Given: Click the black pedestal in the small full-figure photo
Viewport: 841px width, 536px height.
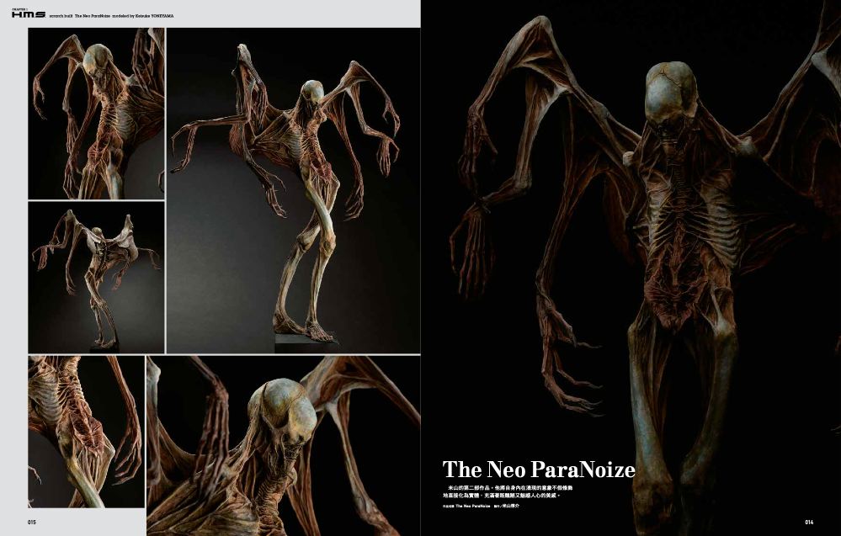Looking at the screenshot, I should tap(104, 345).
